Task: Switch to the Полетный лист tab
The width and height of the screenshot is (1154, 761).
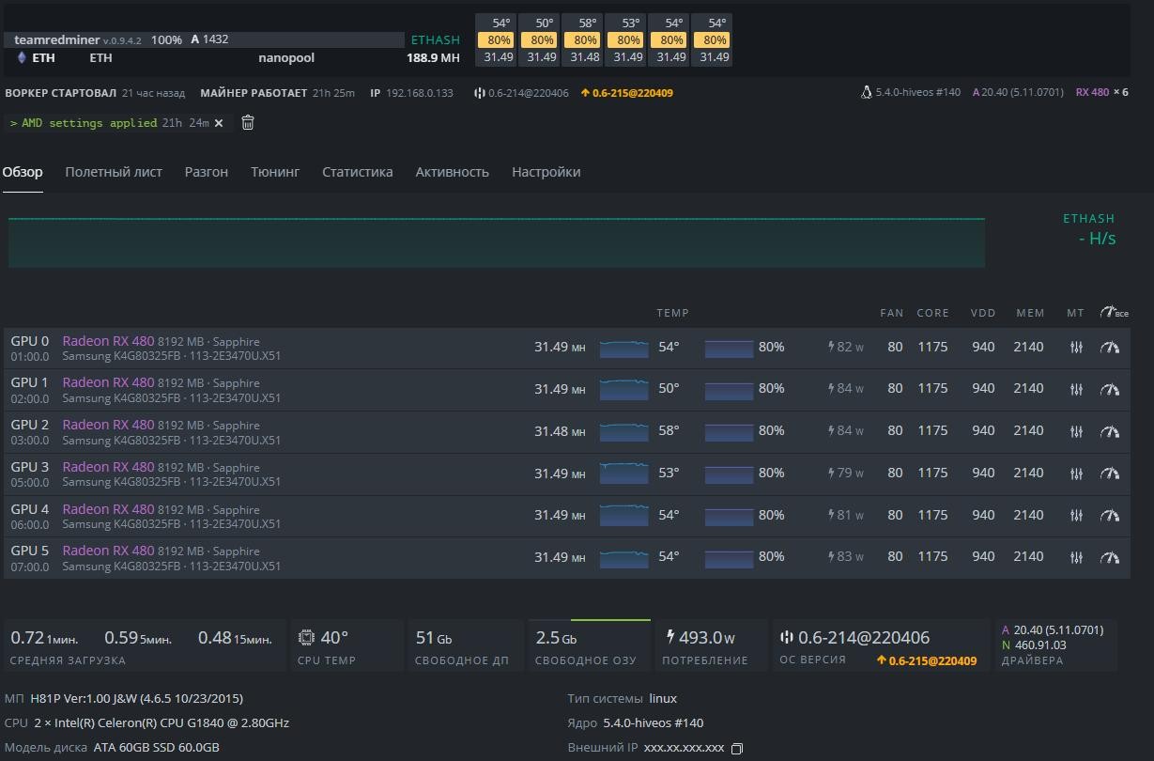Action: pyautogui.click(x=114, y=172)
